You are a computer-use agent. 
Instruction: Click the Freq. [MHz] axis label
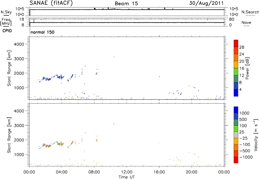pos(6,22)
